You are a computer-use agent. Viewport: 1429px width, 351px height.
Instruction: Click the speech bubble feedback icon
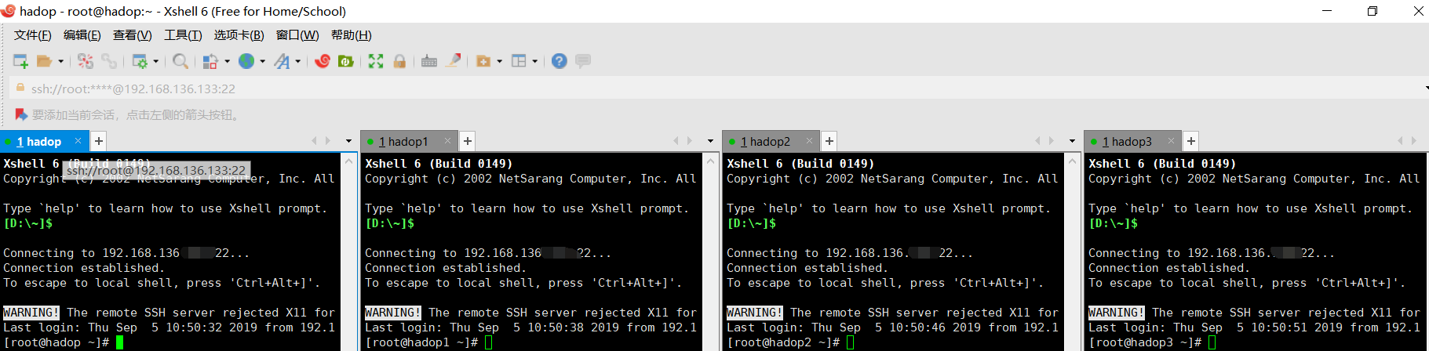click(x=583, y=61)
